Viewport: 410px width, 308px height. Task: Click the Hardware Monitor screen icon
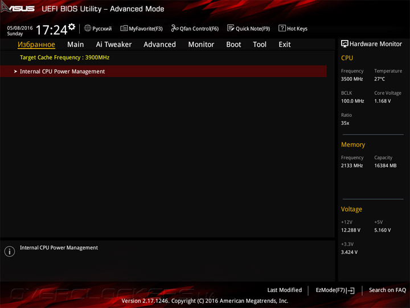pos(345,44)
